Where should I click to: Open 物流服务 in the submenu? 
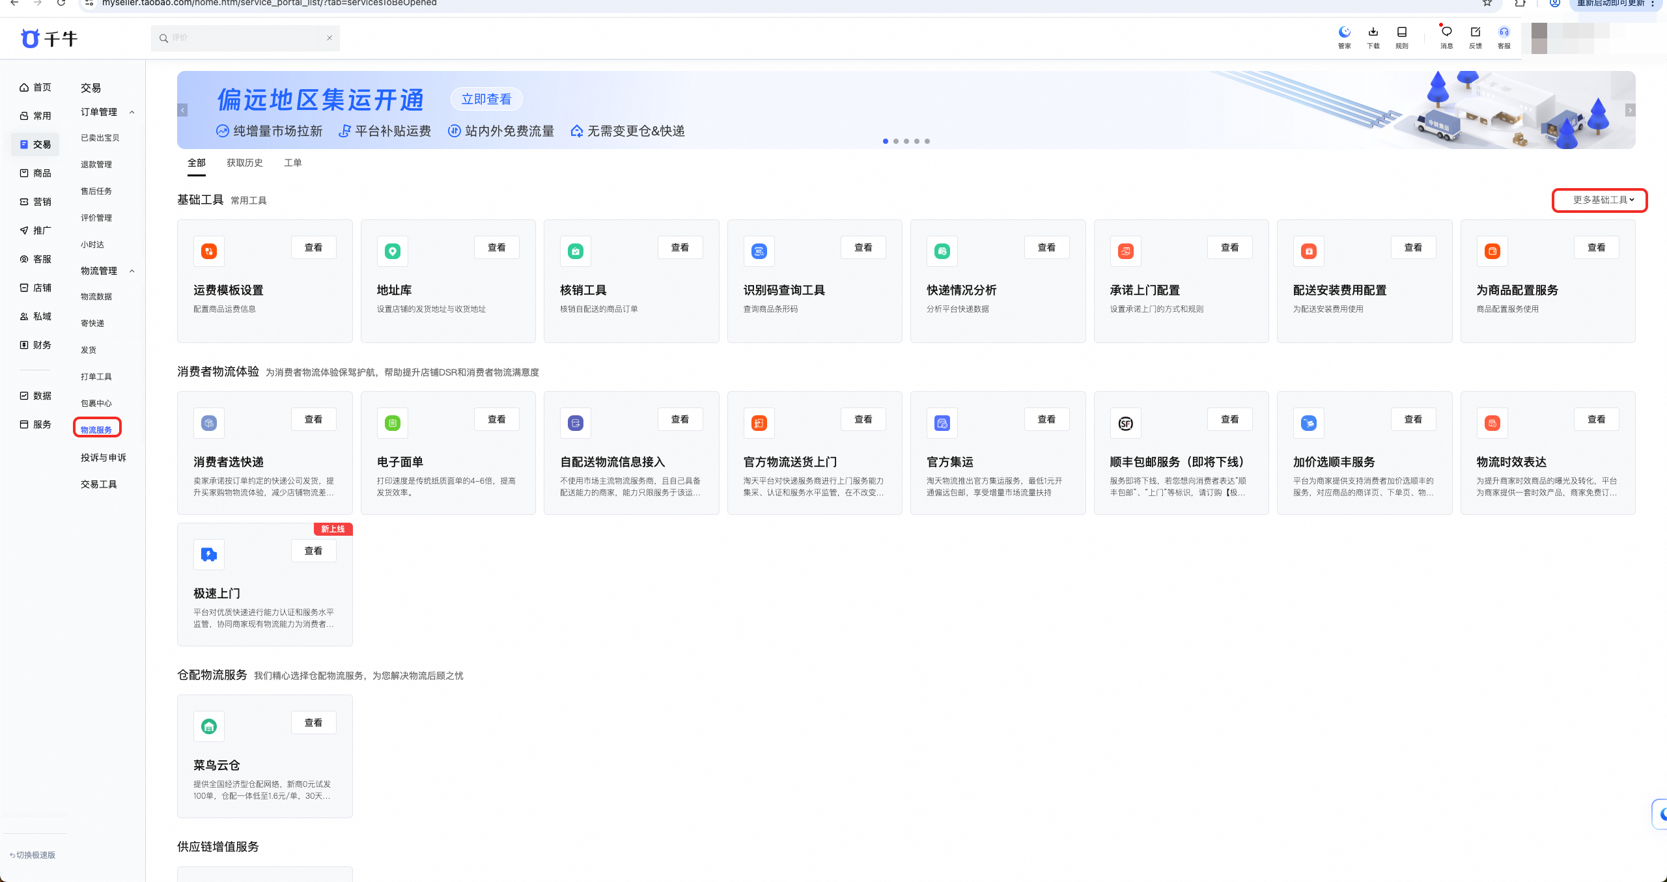[96, 430]
